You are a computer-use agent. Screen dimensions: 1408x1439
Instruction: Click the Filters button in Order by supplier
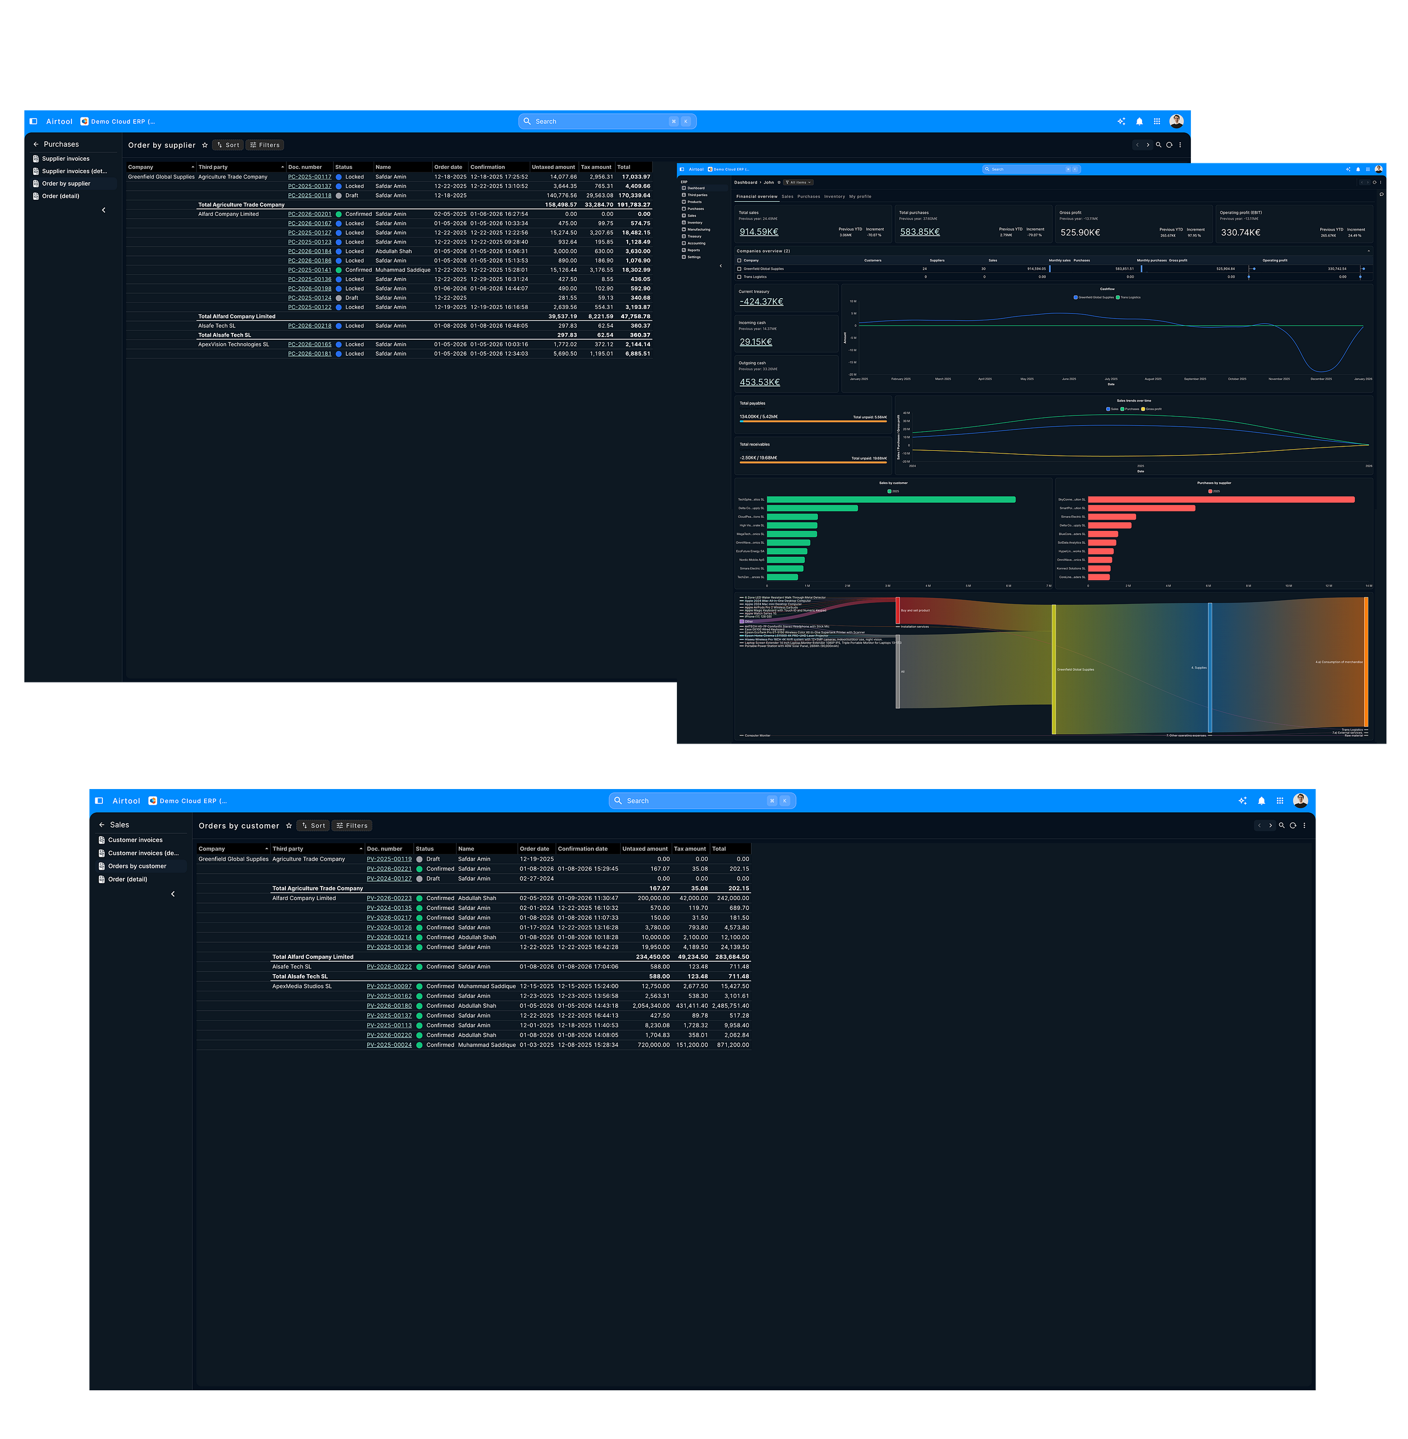coord(265,146)
